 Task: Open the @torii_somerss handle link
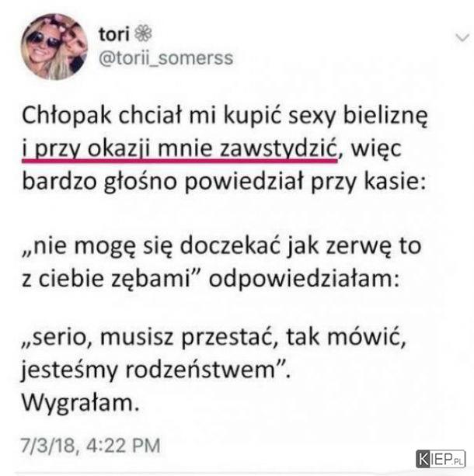point(166,58)
